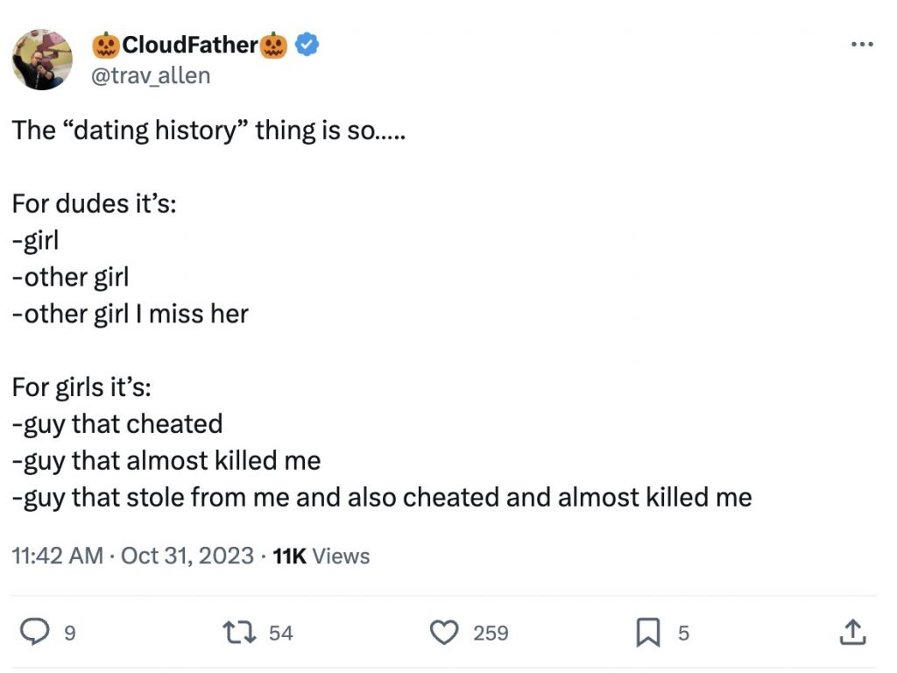Viewport: 897px width, 673px height.
Task: Like the tweet with the heart icon
Action: [445, 632]
